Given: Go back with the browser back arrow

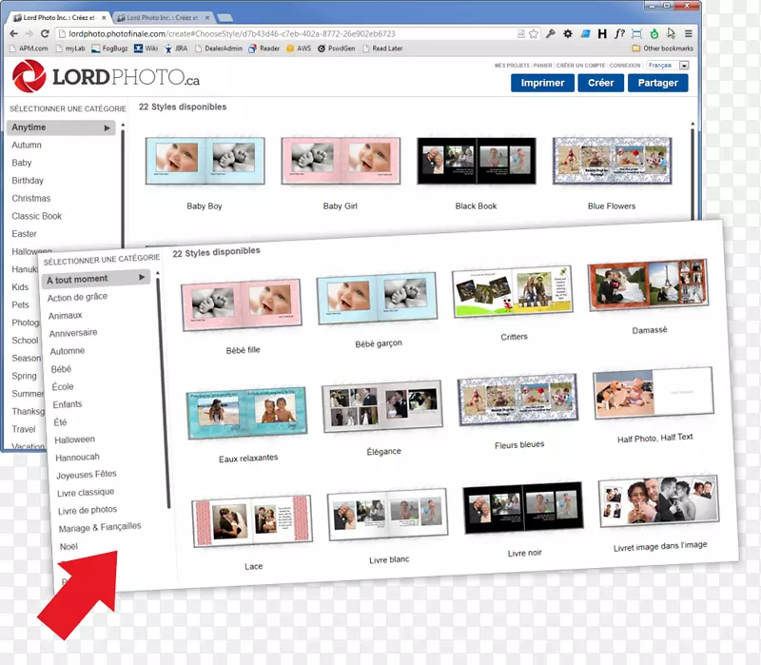Looking at the screenshot, I should click(x=13, y=33).
